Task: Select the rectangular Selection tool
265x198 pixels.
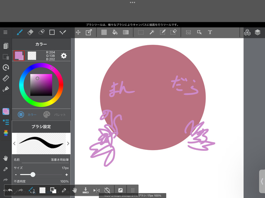Action: 141,32
